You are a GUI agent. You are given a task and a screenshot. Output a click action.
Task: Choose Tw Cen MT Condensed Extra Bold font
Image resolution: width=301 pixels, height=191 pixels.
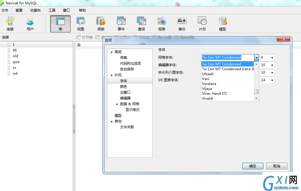(228, 69)
